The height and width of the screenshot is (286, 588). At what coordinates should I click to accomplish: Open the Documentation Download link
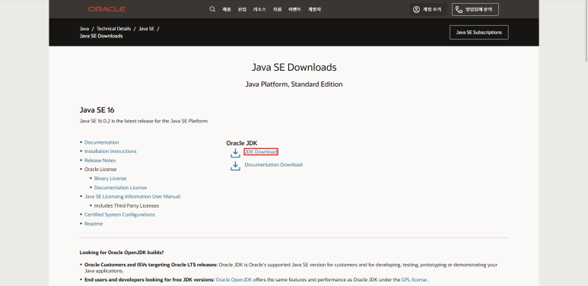273,164
